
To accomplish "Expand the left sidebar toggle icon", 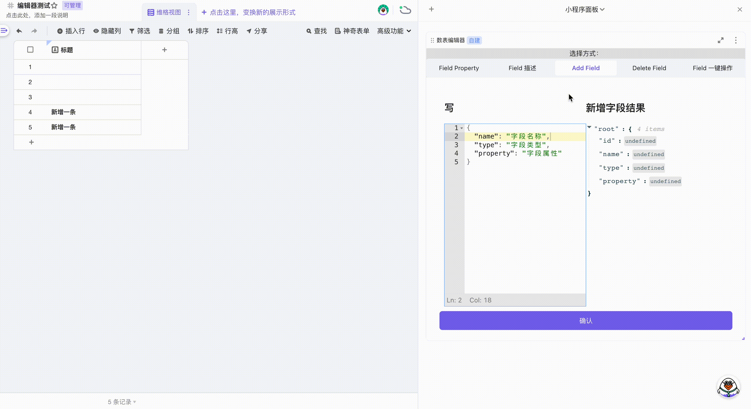I will click(x=4, y=31).
